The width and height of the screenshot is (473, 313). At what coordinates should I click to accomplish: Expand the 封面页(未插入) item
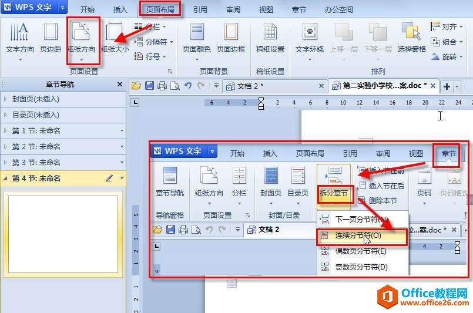5,99
